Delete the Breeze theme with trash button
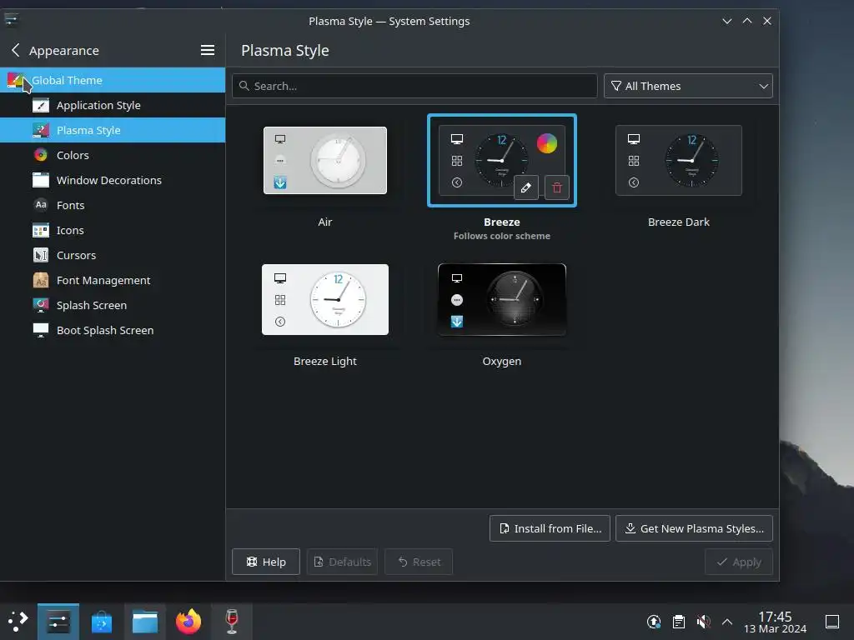The height and width of the screenshot is (640, 854). click(x=556, y=187)
